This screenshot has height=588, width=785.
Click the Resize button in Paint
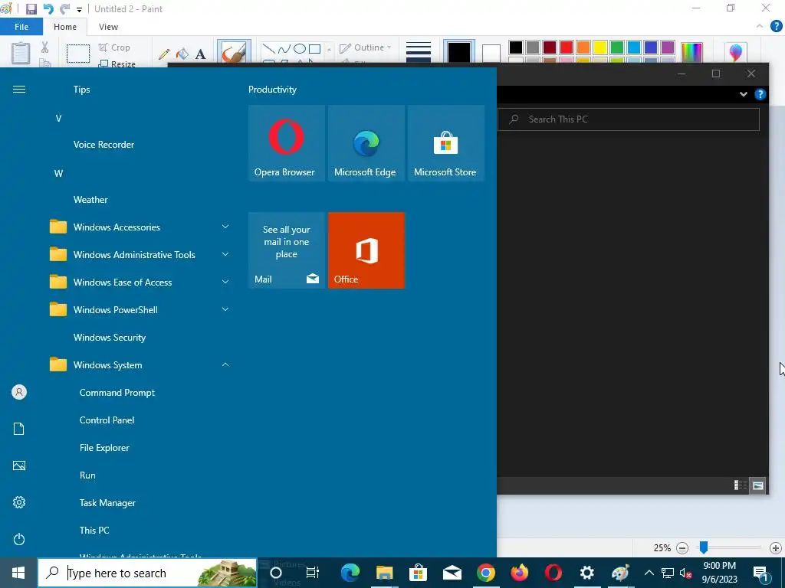tap(117, 64)
